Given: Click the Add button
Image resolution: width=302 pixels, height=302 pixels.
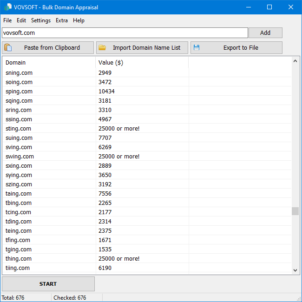Looking at the screenshot, I should tap(265, 33).
